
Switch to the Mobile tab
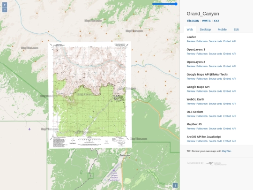(222, 30)
